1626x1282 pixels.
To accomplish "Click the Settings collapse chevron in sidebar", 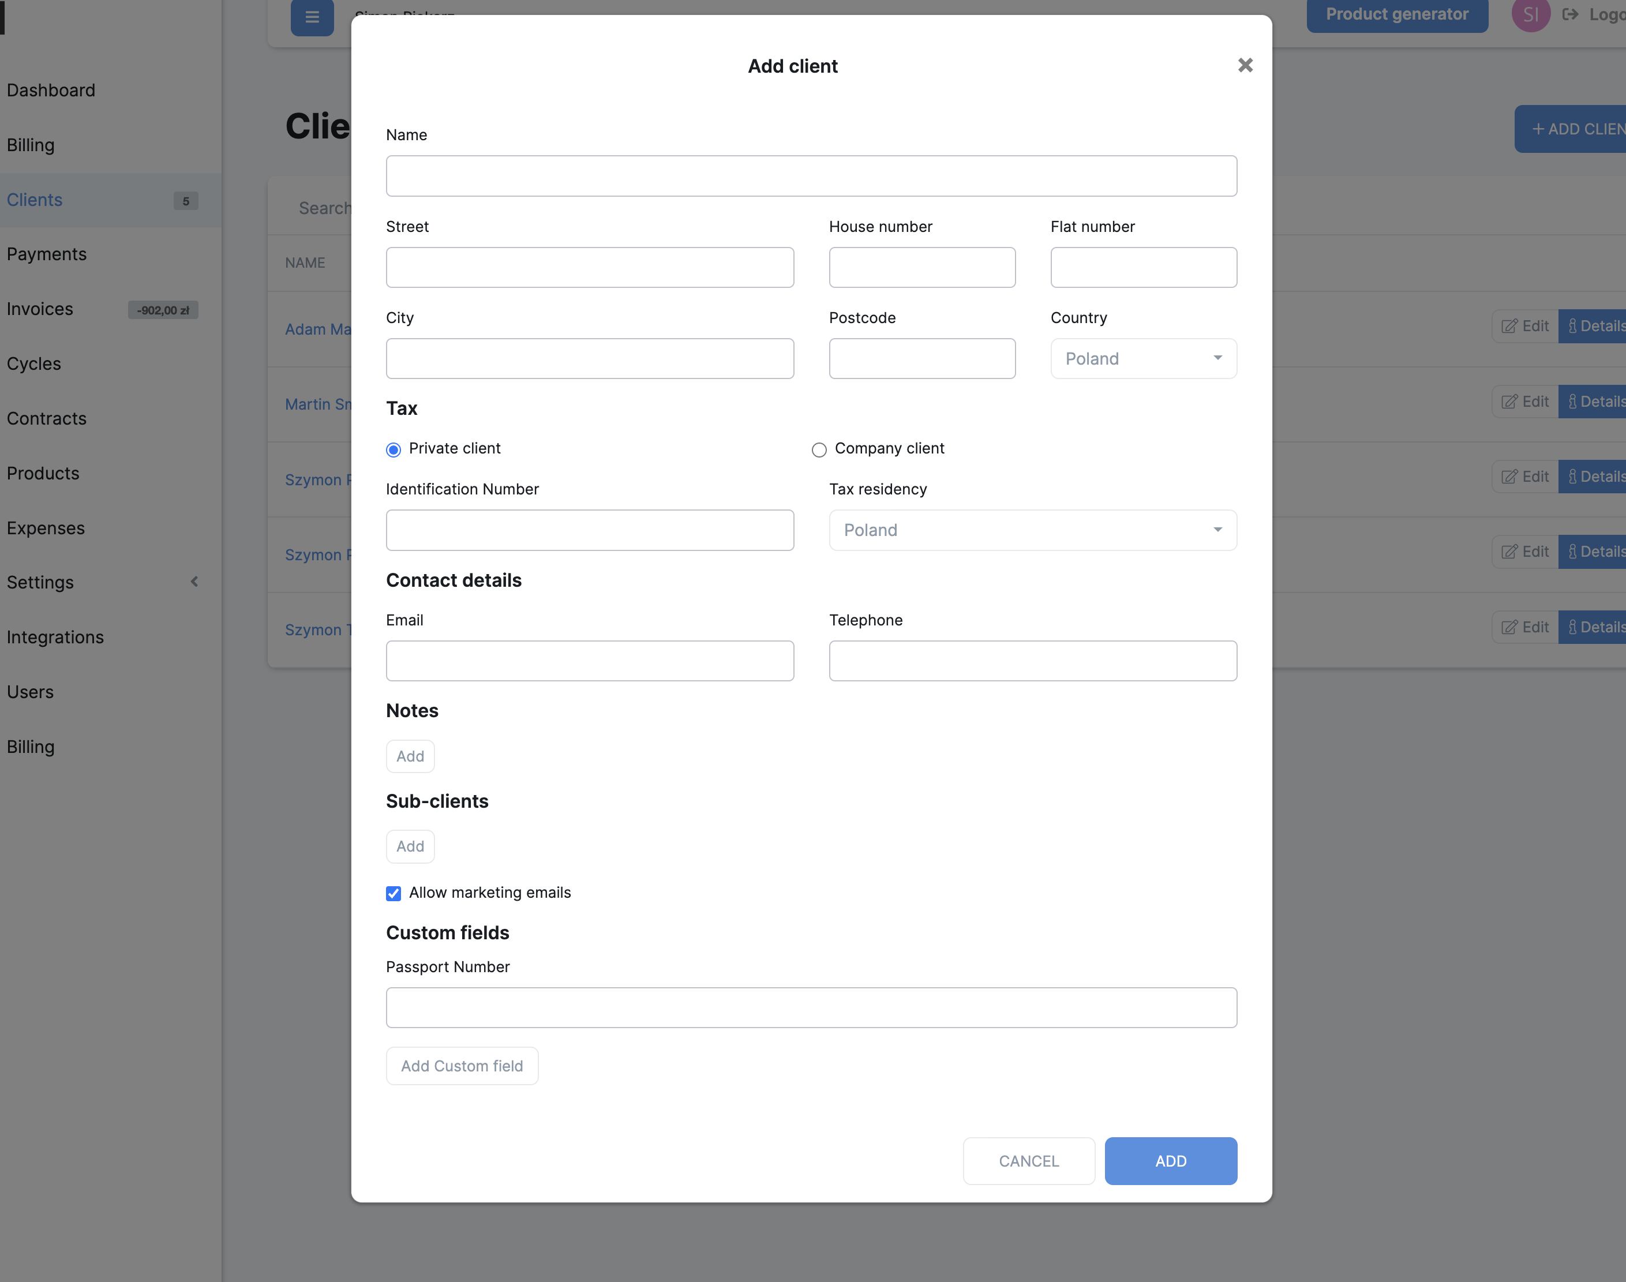I will pyautogui.click(x=194, y=582).
